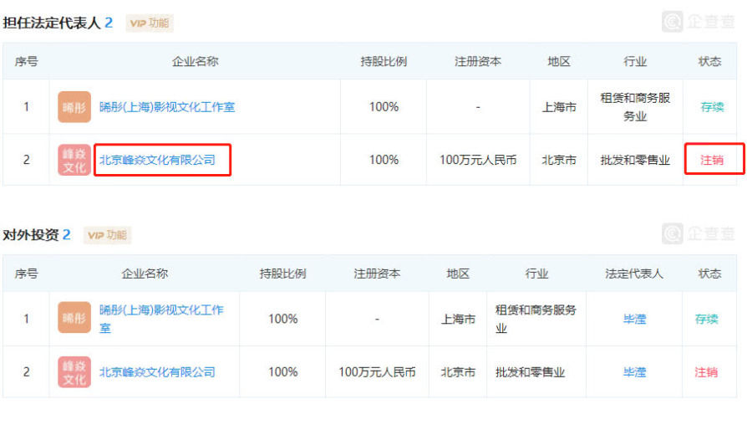This screenshot has height=435, width=747.
Task: Click the 存续 status in 对外投资 table
Action: pyautogui.click(x=707, y=319)
